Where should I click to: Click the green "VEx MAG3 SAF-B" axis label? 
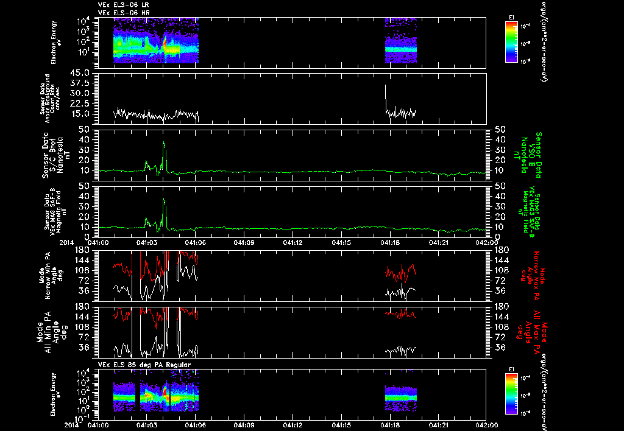529,212
